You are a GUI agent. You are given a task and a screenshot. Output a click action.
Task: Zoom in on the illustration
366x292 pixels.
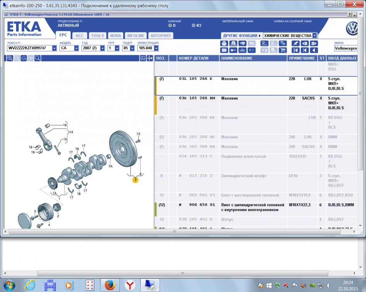point(10,58)
